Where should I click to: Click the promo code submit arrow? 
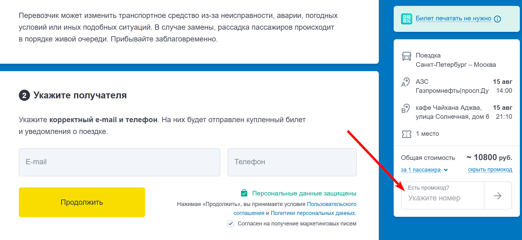498,196
